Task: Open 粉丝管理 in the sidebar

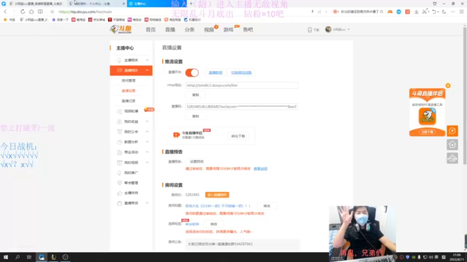Action: 131,183
